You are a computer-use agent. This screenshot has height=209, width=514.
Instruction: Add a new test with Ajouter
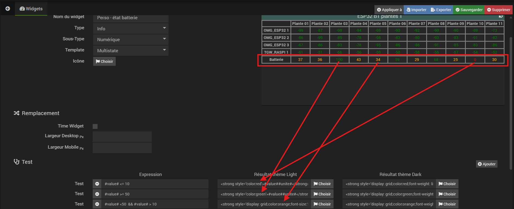coord(487,164)
